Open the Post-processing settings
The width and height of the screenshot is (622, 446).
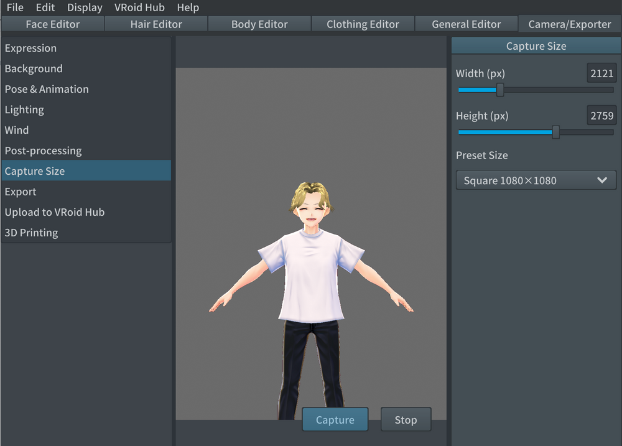click(43, 151)
